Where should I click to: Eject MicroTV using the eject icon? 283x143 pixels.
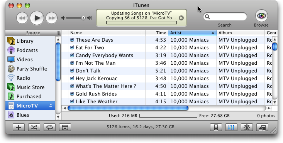51,106
